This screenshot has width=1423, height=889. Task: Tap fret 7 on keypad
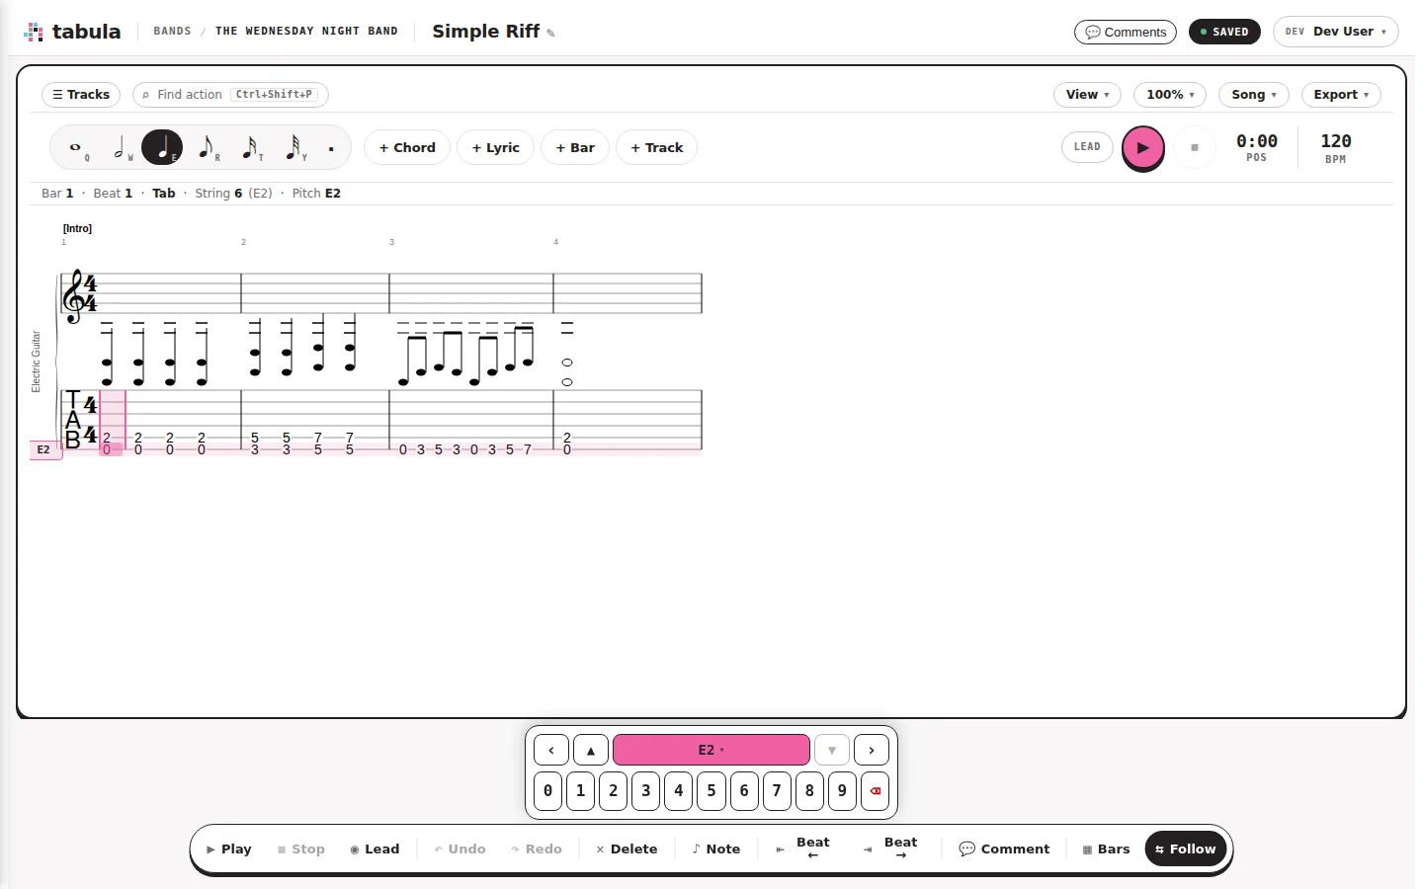point(777,791)
